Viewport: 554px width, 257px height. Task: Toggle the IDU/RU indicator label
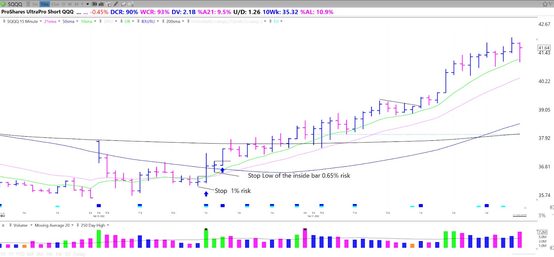pyautogui.click(x=148, y=21)
